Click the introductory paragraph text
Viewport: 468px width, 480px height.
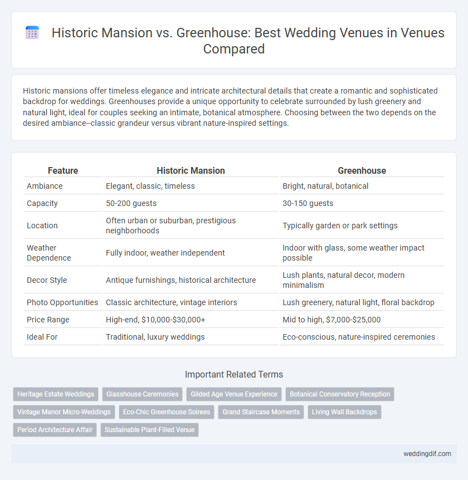pyautogui.click(x=229, y=107)
